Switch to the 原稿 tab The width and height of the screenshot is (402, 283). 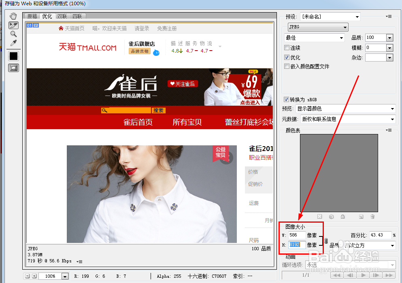tap(32, 16)
